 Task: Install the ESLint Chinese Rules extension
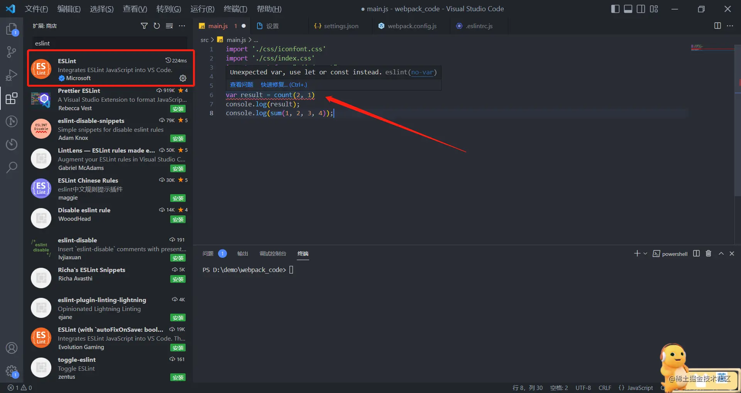[178, 198]
